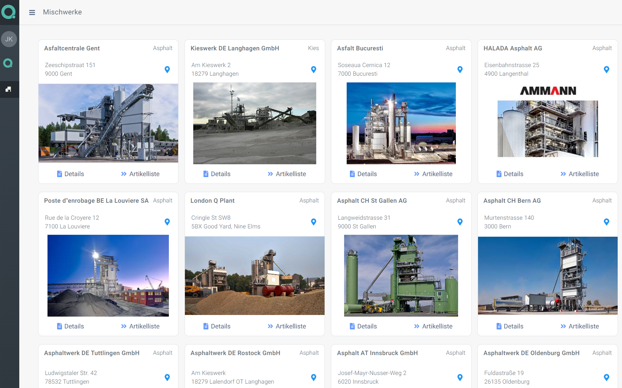
Task: Click the Asfaltcentrale Gent card title
Action: coord(72,48)
